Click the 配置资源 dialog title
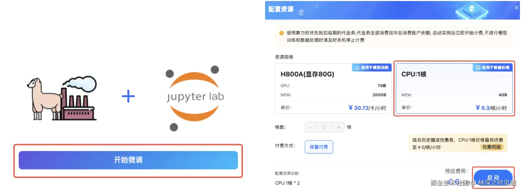The height and width of the screenshot is (192, 522). pos(281,9)
